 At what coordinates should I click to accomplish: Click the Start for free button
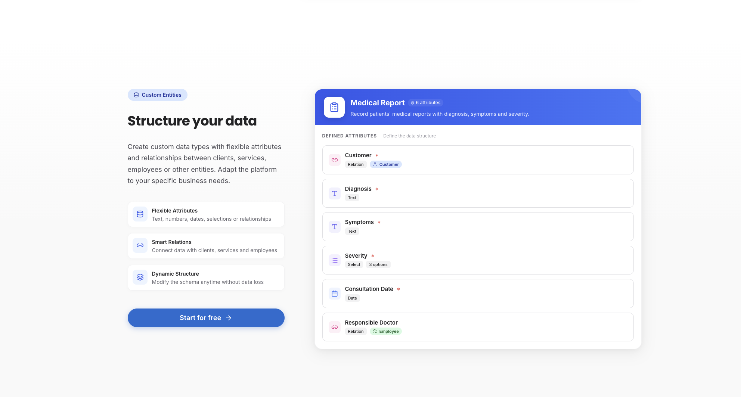(x=206, y=317)
